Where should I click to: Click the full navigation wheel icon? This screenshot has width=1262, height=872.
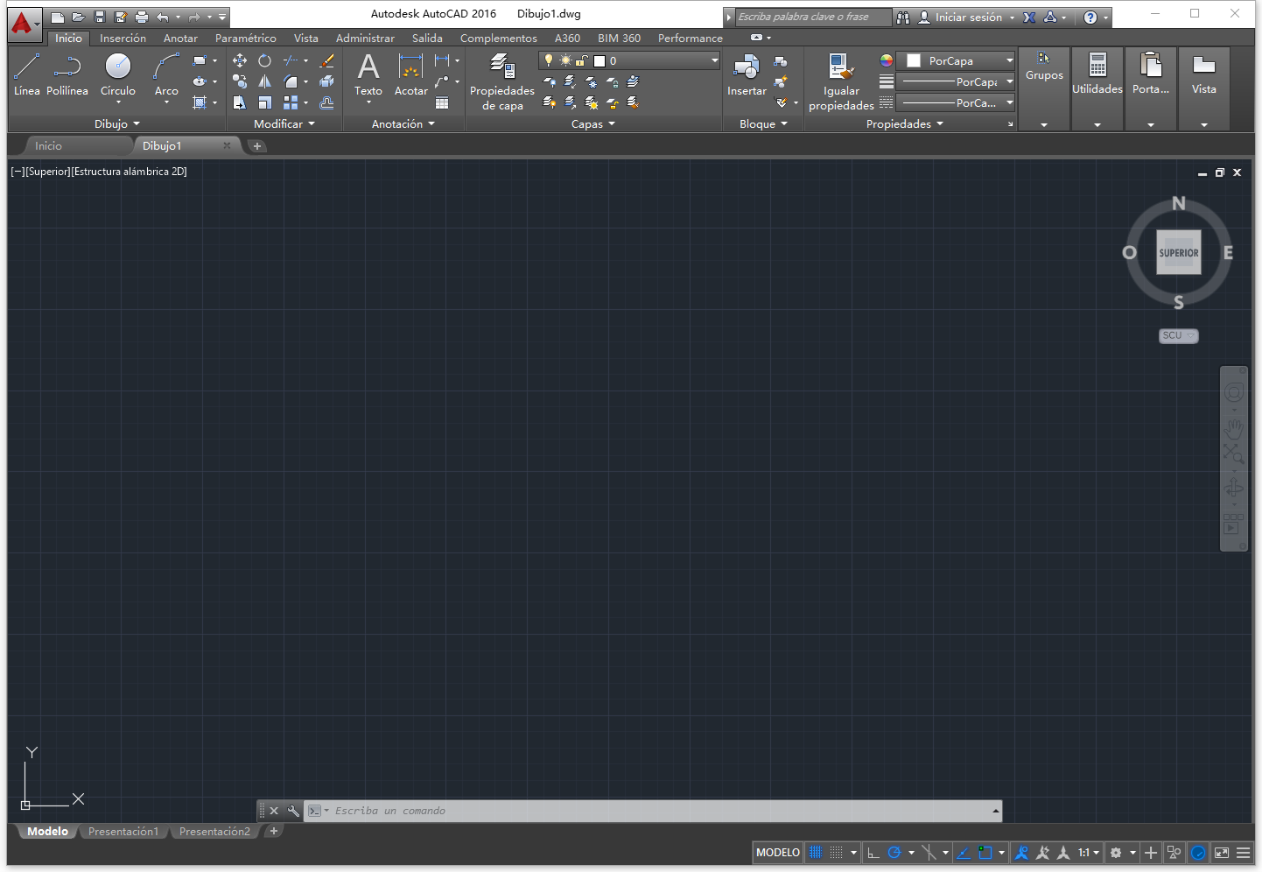click(1234, 392)
